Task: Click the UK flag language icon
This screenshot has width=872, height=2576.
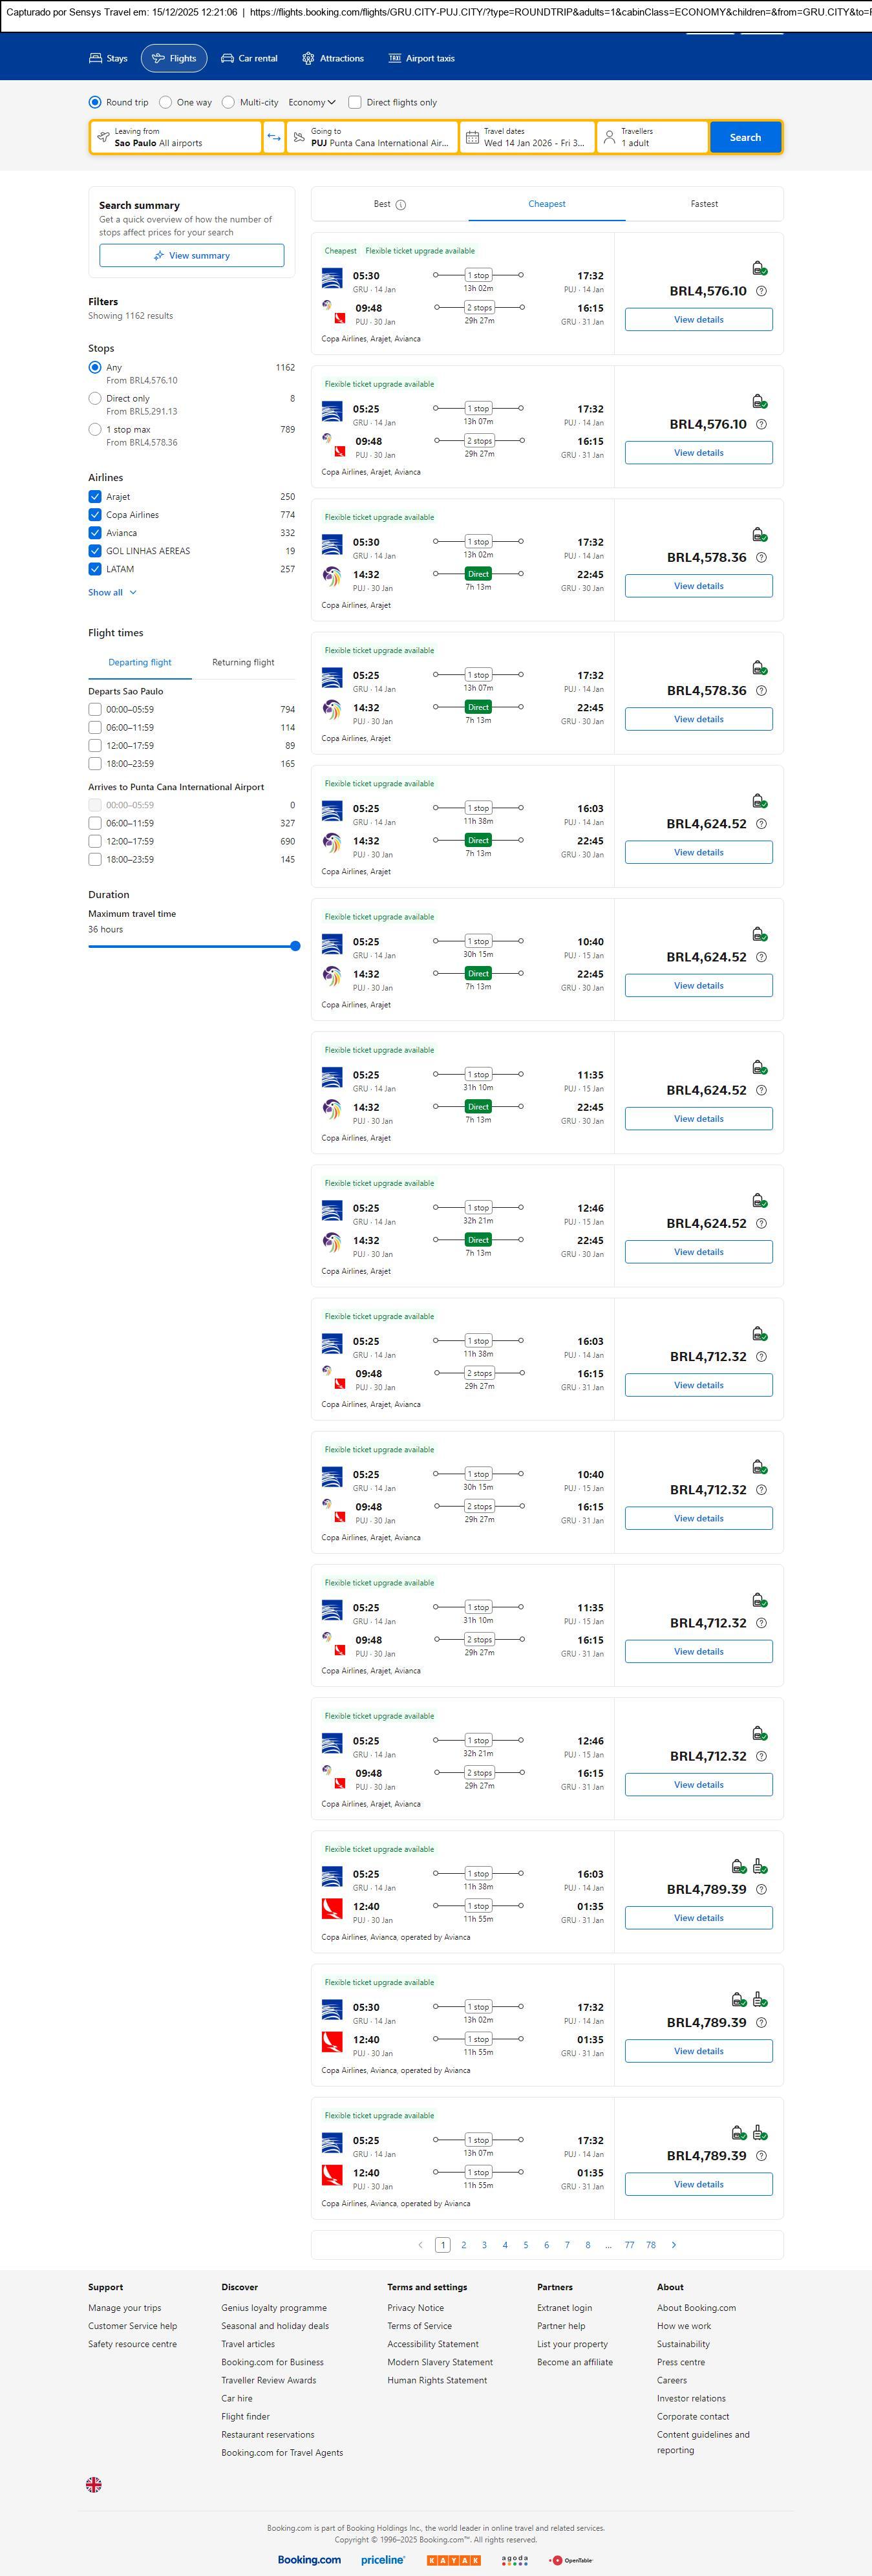Action: click(94, 2484)
